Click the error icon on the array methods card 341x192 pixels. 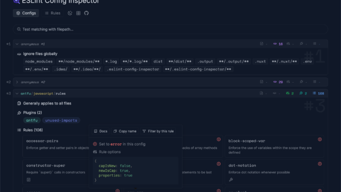click(218, 139)
